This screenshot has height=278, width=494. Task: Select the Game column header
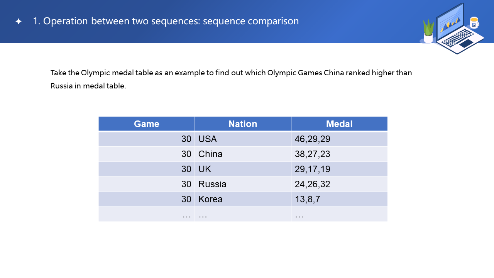point(147,124)
